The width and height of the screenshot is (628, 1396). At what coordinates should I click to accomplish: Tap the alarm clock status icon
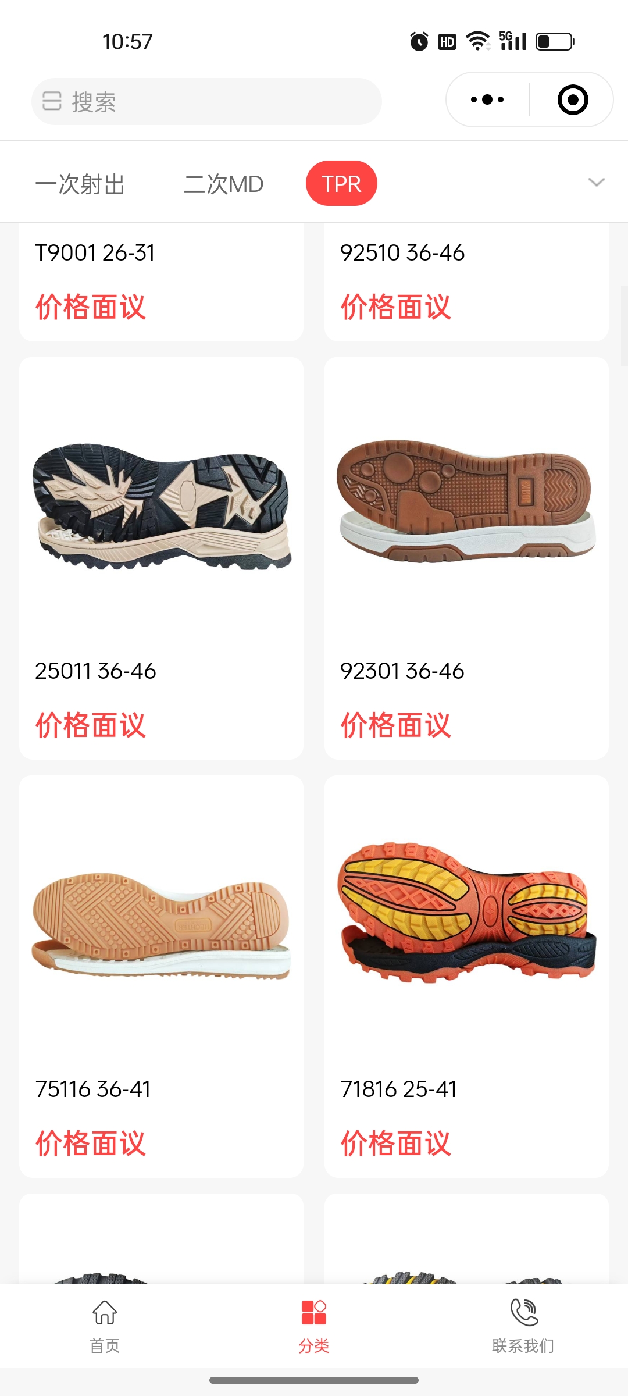coord(419,41)
